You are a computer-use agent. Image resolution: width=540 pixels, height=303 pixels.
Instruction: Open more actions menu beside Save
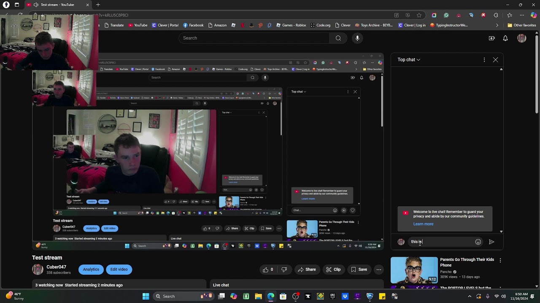pos(379,269)
